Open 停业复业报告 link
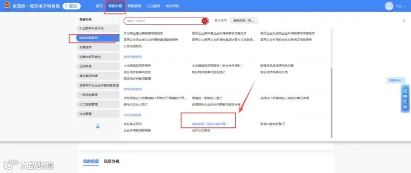This screenshot has width=411, height=173. pos(132,124)
